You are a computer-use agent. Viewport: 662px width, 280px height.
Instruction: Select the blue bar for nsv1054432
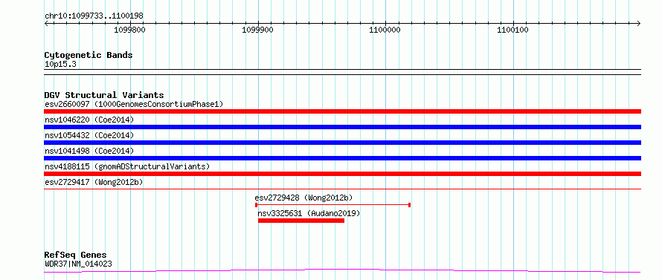[343, 143]
